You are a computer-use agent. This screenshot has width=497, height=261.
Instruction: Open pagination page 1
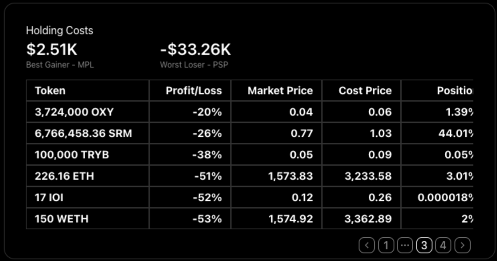point(386,245)
